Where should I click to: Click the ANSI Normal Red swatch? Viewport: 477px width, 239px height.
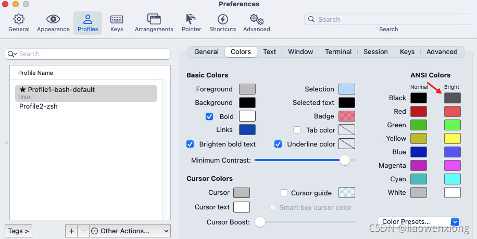click(x=419, y=112)
